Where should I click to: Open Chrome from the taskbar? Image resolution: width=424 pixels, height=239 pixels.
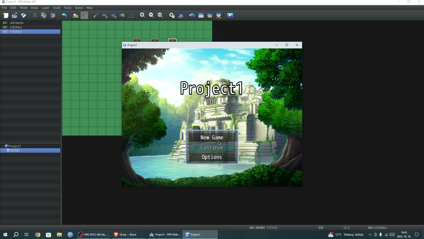point(38,234)
